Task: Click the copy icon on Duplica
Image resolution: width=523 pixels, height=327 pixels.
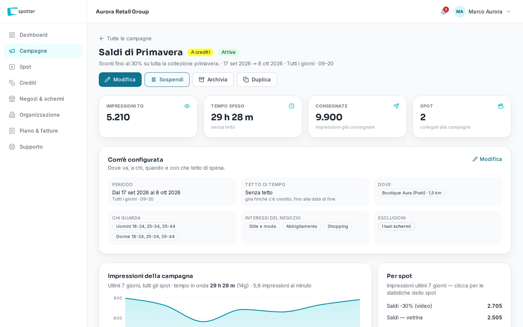Action: tap(246, 80)
